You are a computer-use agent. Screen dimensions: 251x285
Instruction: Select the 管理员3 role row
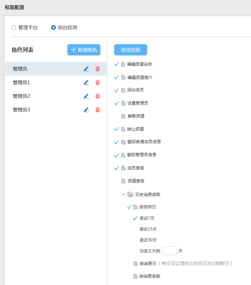(56, 110)
